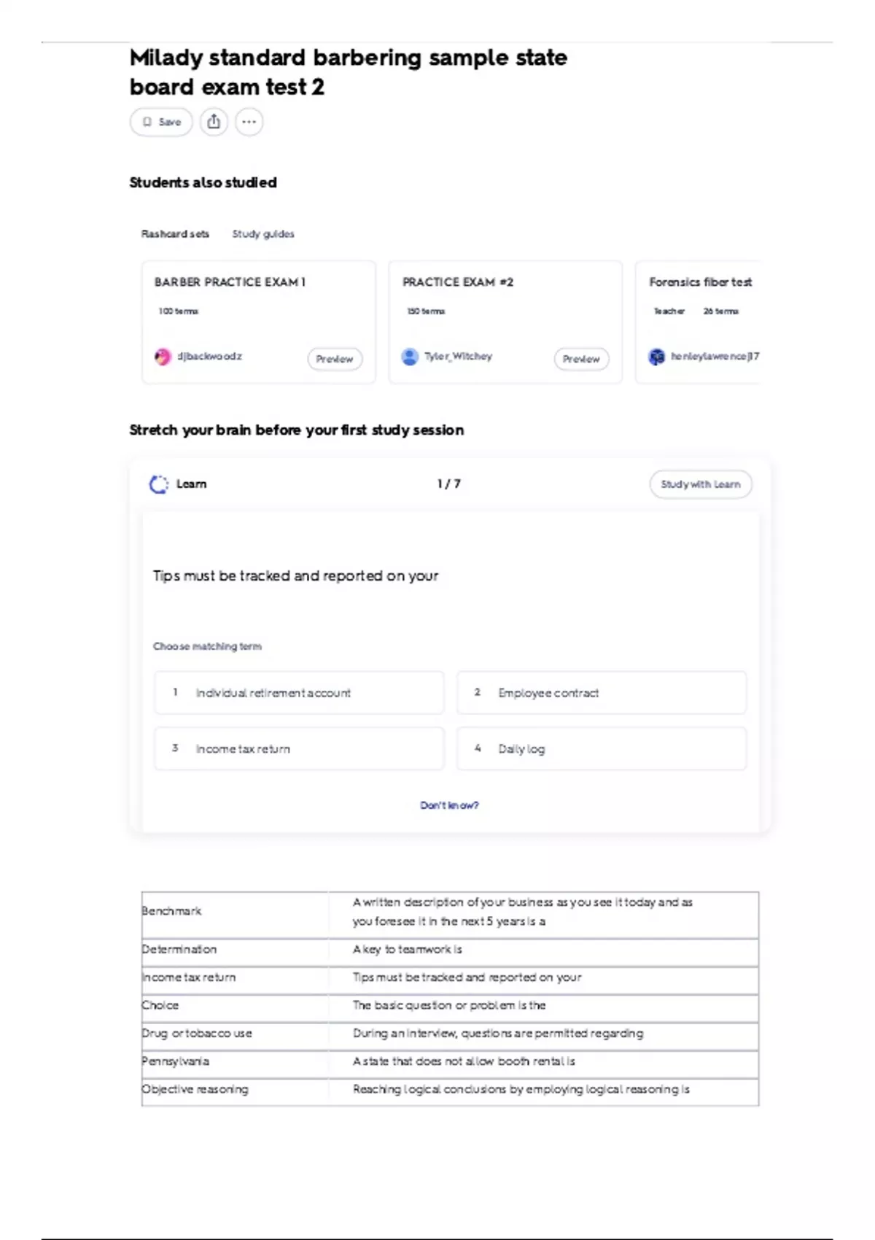
Task: Choose answer Employee contract
Action: (601, 693)
